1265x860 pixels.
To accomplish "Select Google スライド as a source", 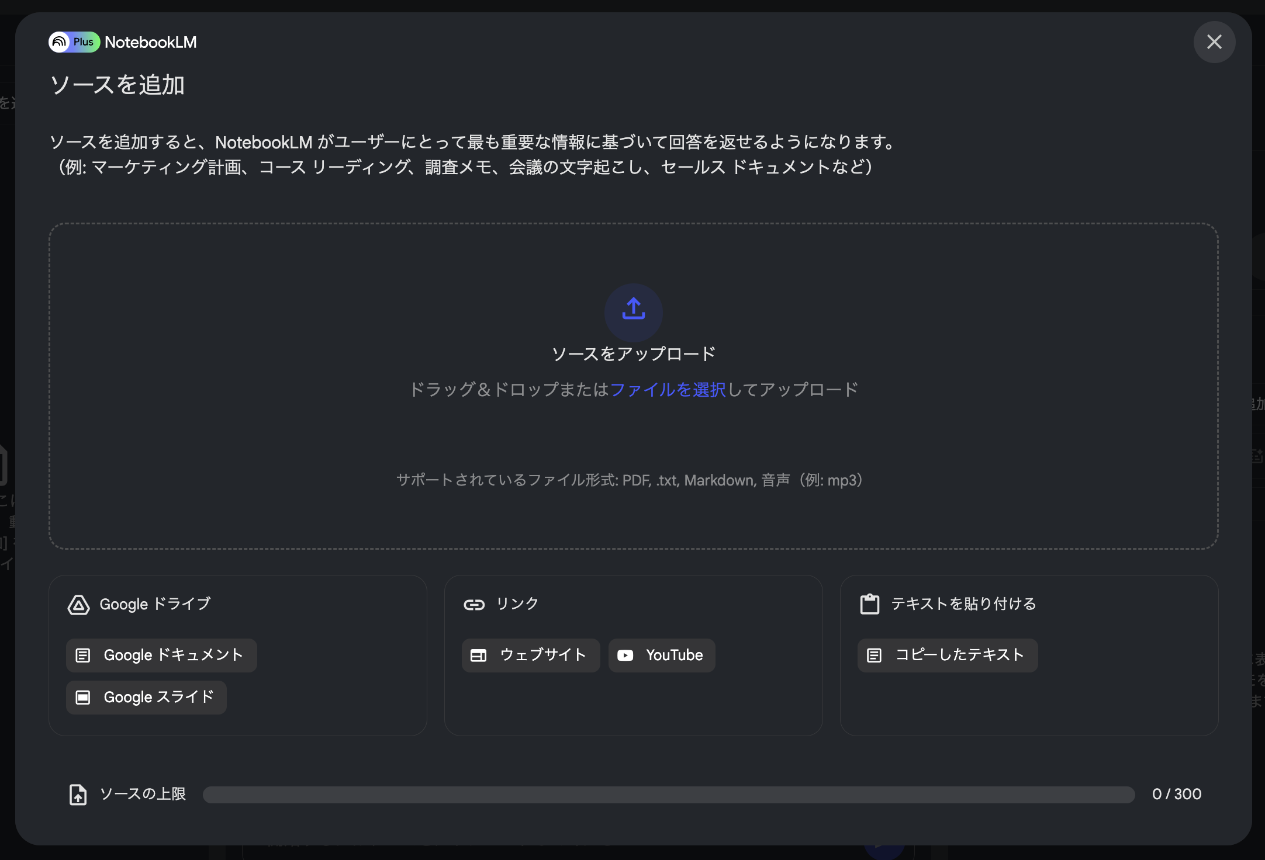I will [x=146, y=697].
